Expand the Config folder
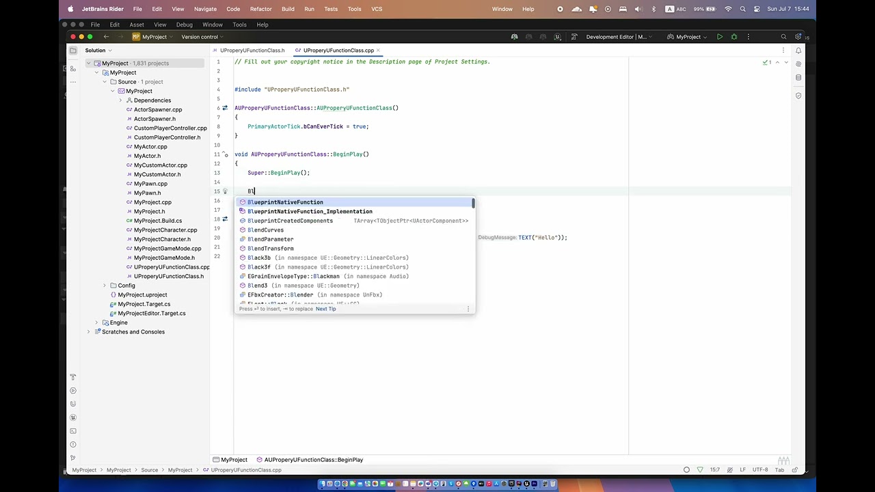 (x=105, y=286)
